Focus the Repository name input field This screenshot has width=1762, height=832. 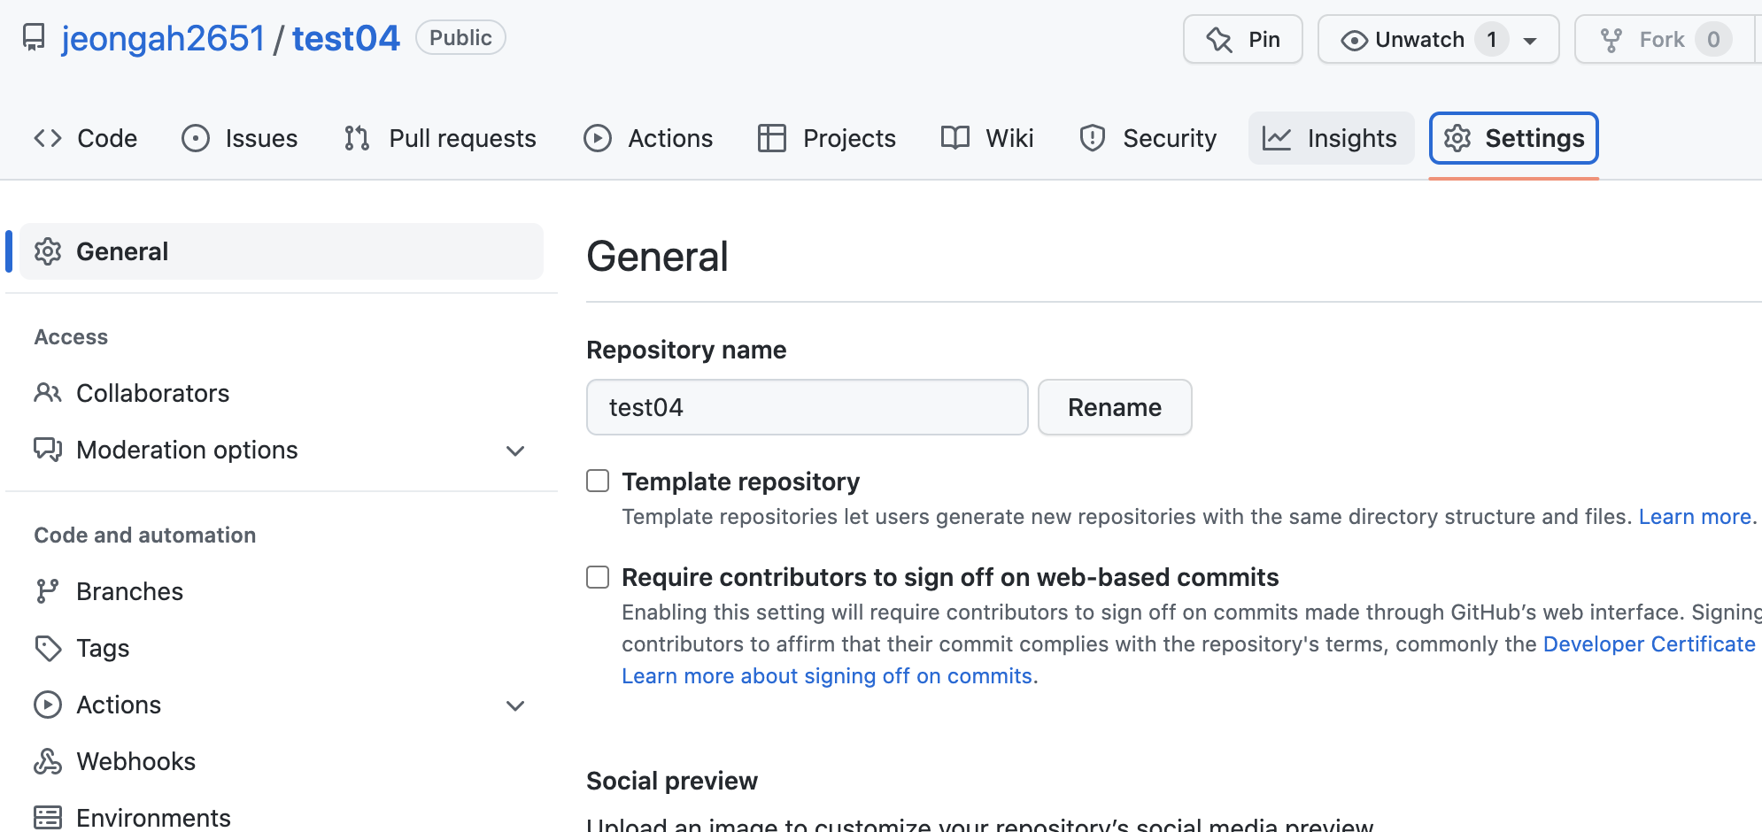click(x=808, y=407)
